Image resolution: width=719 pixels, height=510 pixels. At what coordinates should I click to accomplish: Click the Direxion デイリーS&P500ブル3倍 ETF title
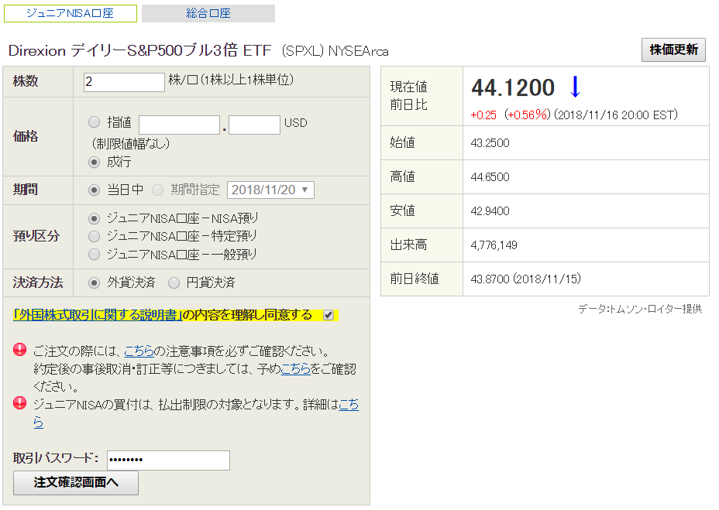(x=140, y=50)
